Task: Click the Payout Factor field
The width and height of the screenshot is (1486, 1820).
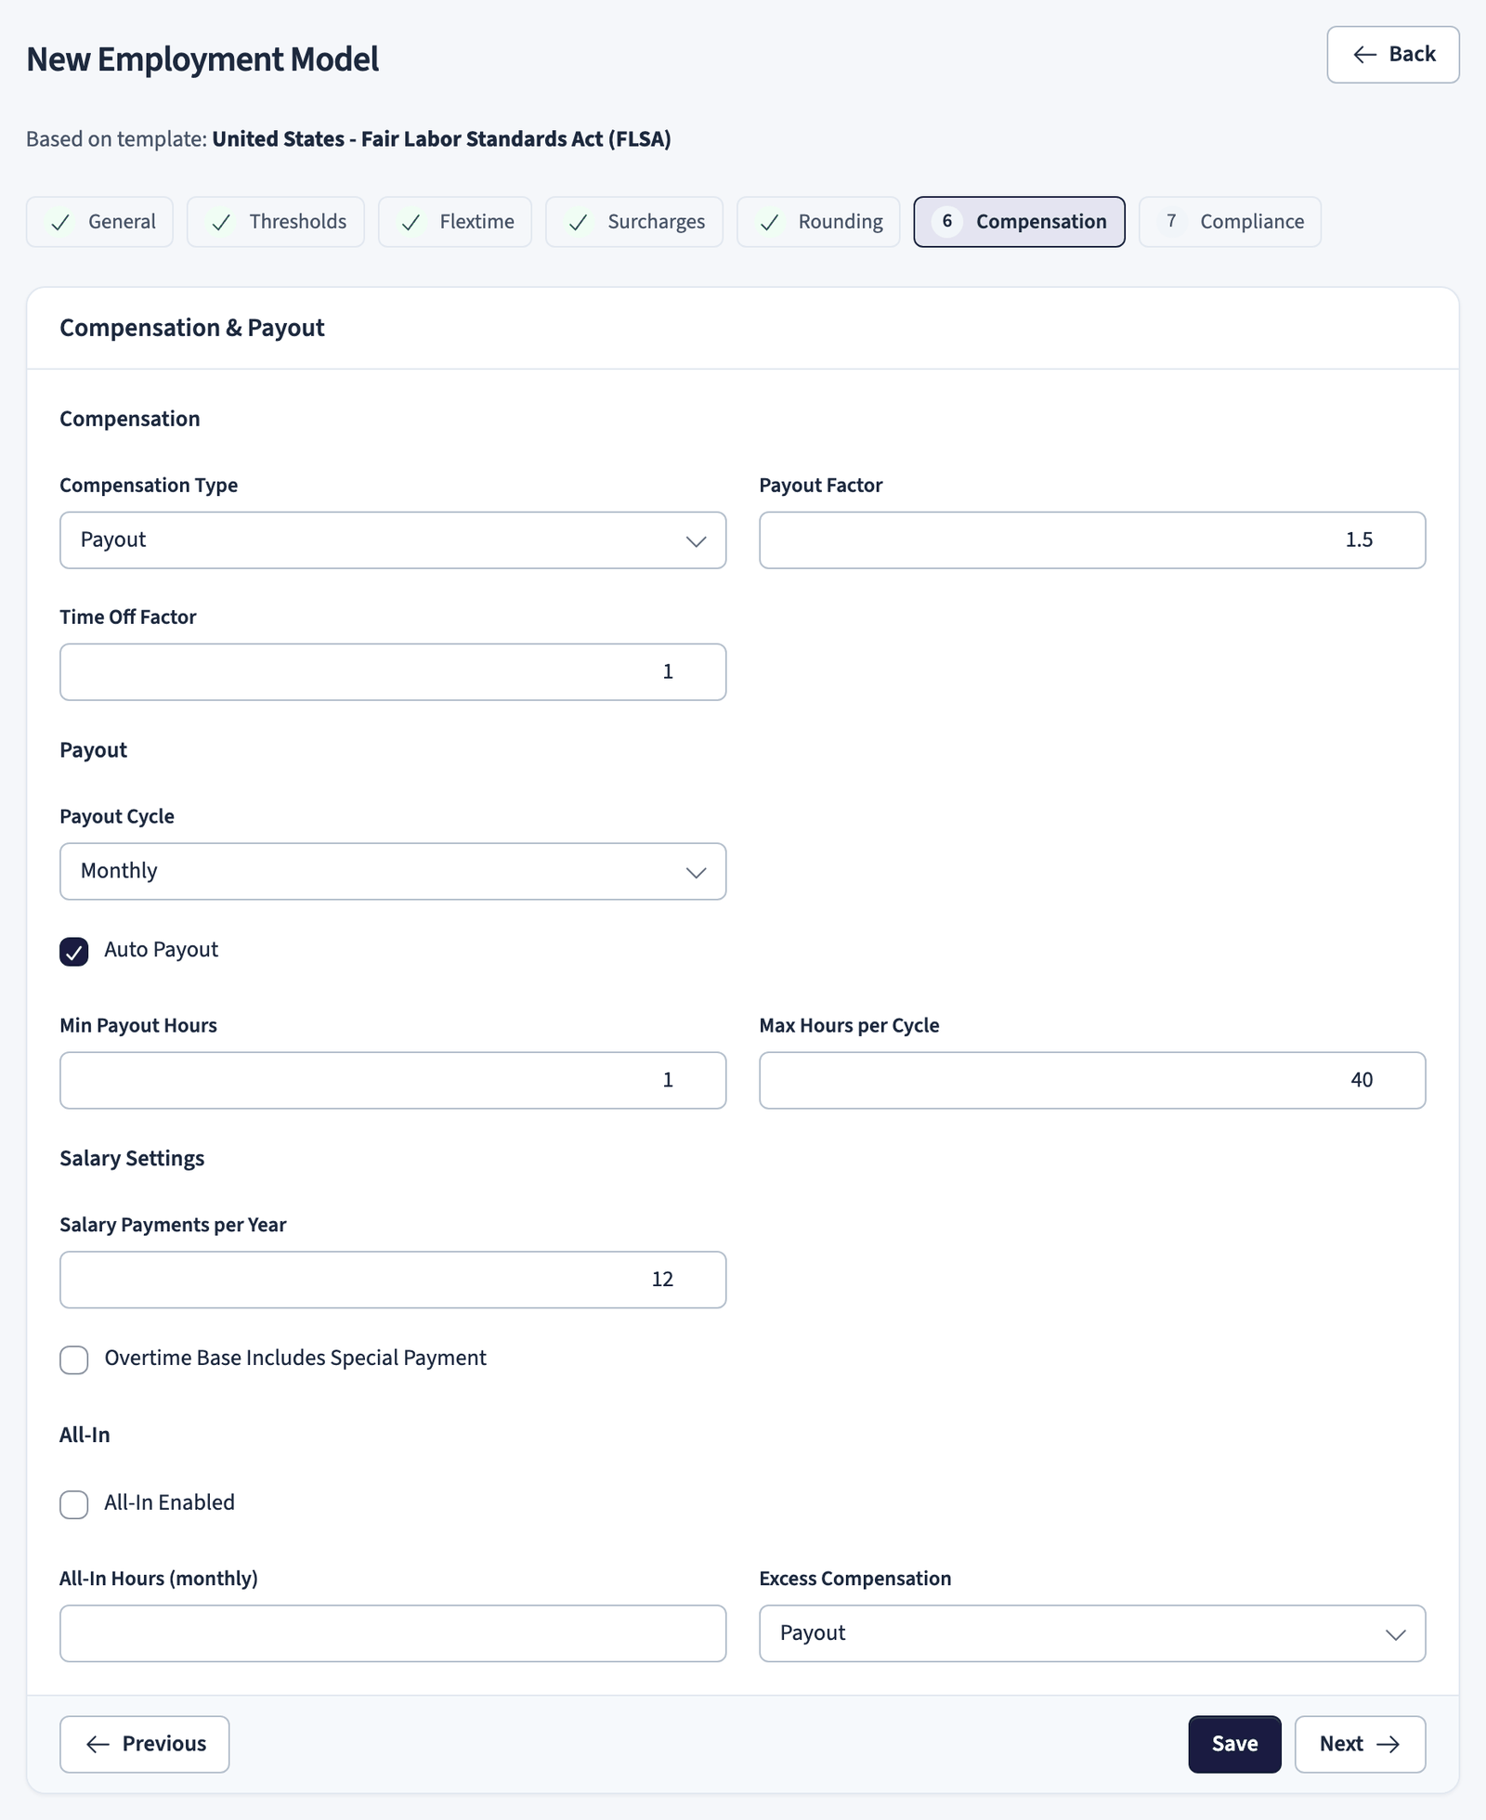Action: 1092,540
